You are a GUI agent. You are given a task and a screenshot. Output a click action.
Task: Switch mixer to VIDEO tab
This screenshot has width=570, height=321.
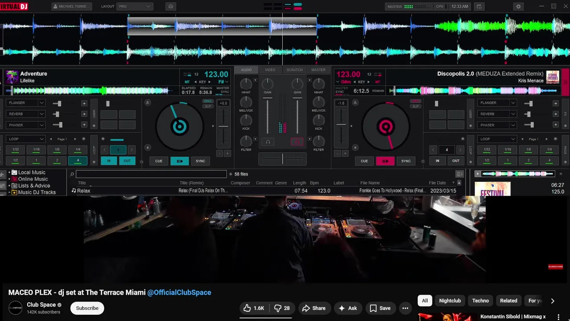[270, 70]
